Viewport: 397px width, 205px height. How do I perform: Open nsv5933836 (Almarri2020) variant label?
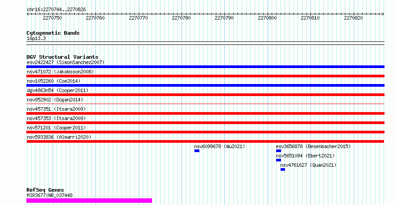coord(59,137)
